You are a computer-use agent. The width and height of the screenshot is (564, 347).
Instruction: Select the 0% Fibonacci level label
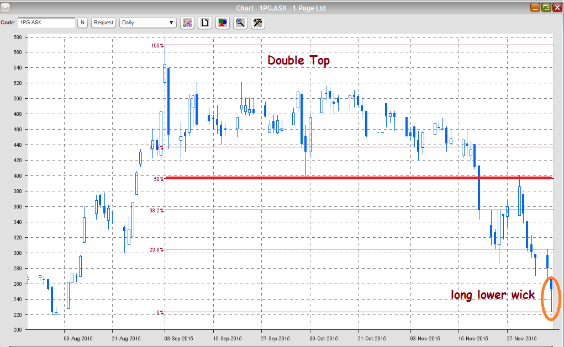pos(160,313)
